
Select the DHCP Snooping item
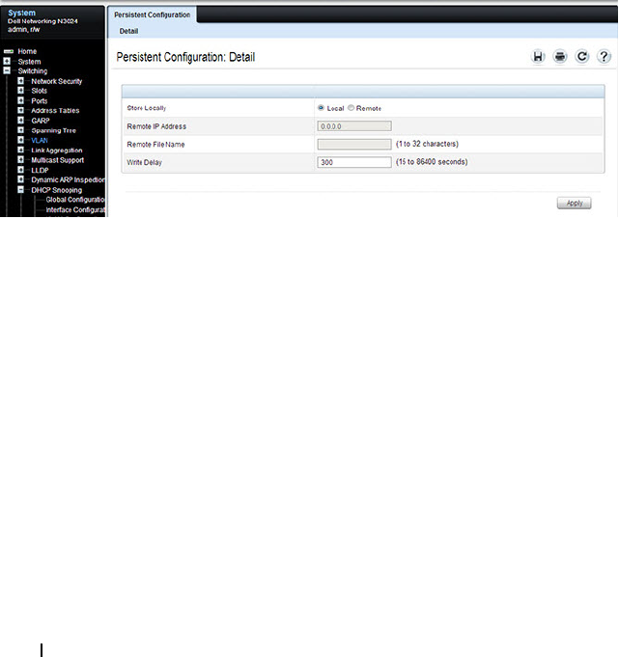pos(57,190)
